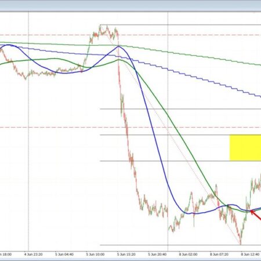The height and width of the screenshot is (261, 261).
Task: Click the "8 Jun 12:40" time axis label
Action: [250, 254]
